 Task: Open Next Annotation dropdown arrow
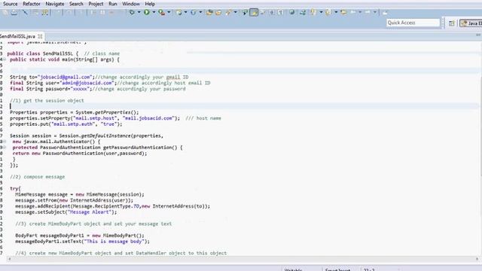(x=321, y=12)
